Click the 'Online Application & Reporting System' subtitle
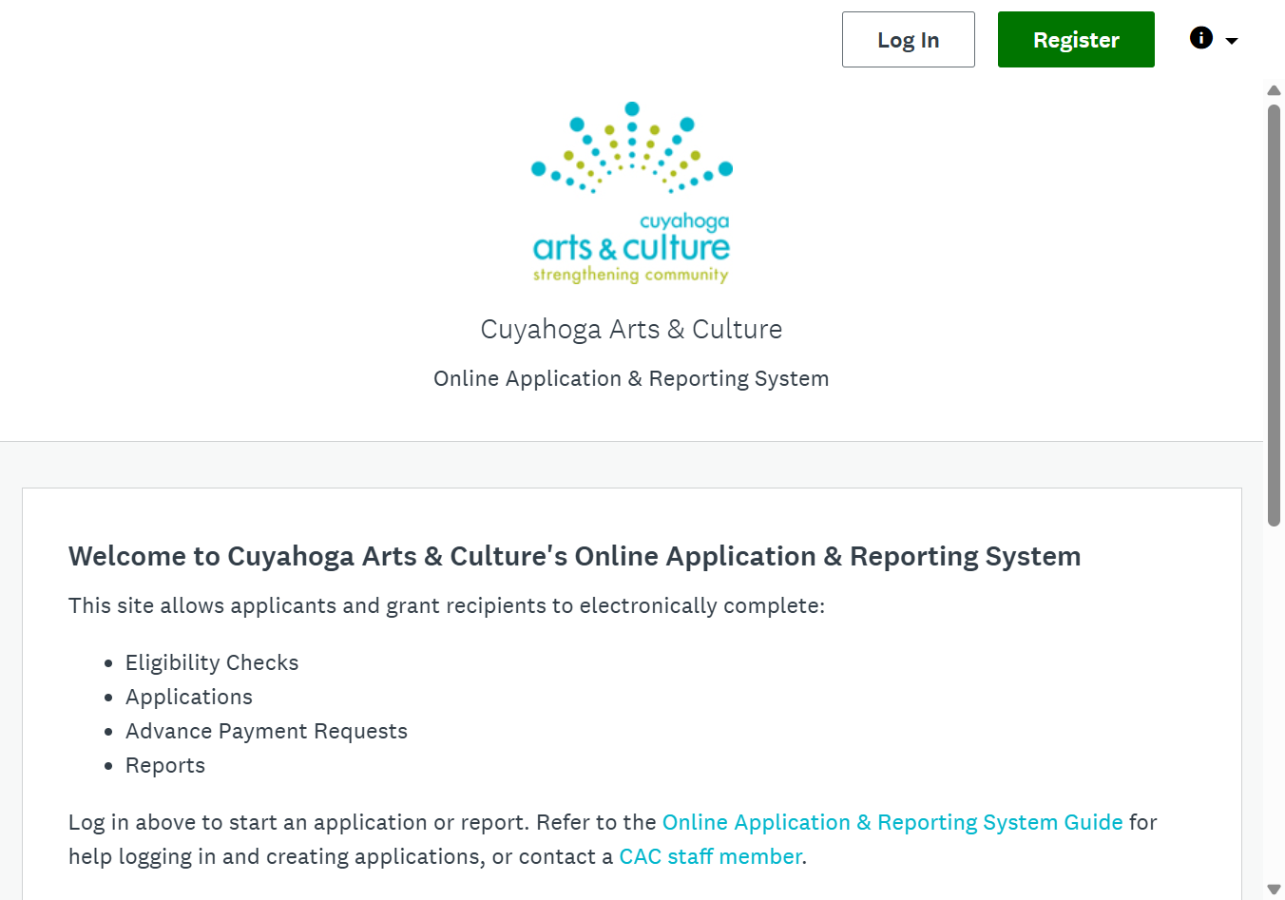Screen dimensions: 1285x900 (631, 378)
